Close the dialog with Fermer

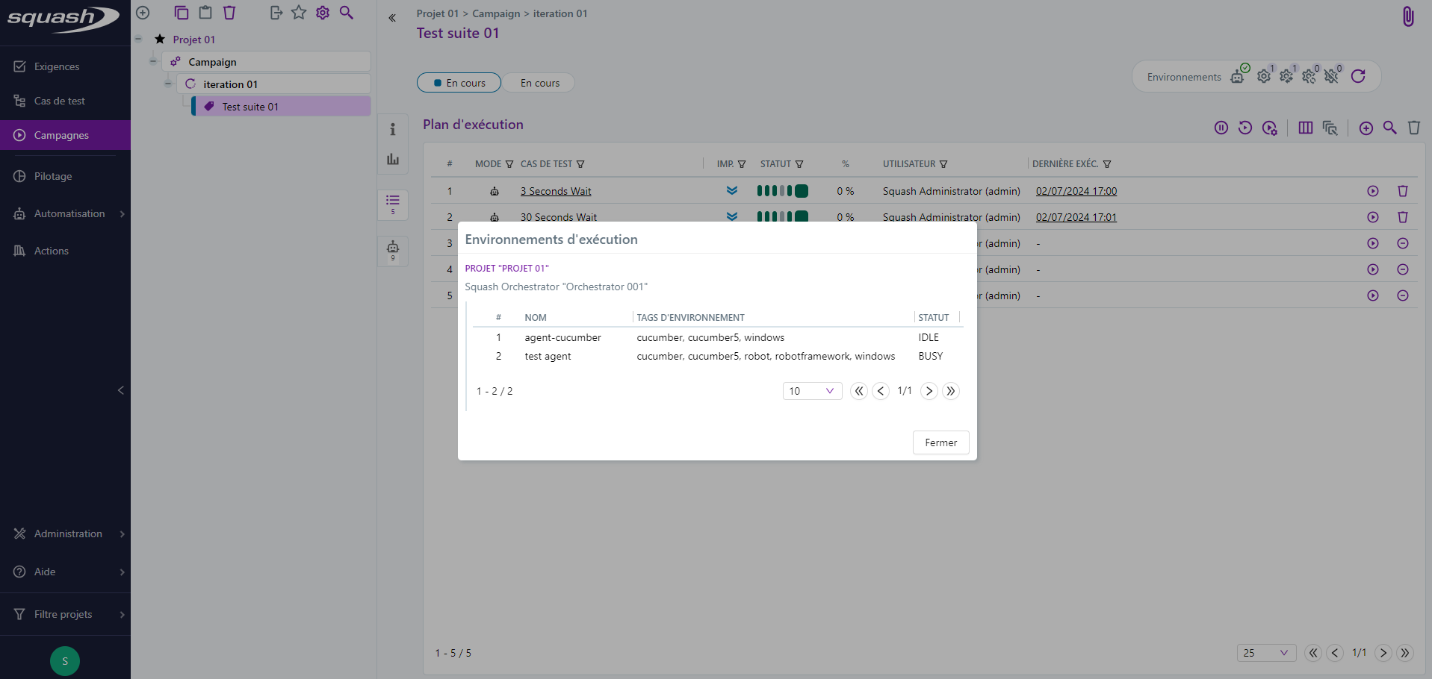940,442
